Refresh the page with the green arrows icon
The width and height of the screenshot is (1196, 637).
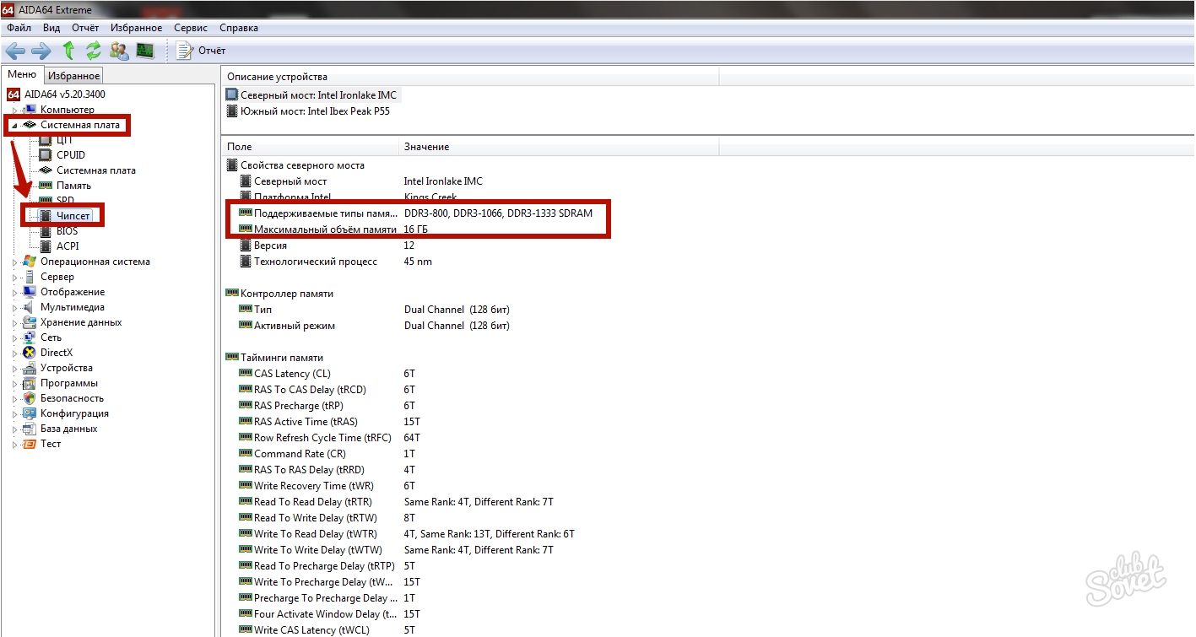(x=94, y=51)
